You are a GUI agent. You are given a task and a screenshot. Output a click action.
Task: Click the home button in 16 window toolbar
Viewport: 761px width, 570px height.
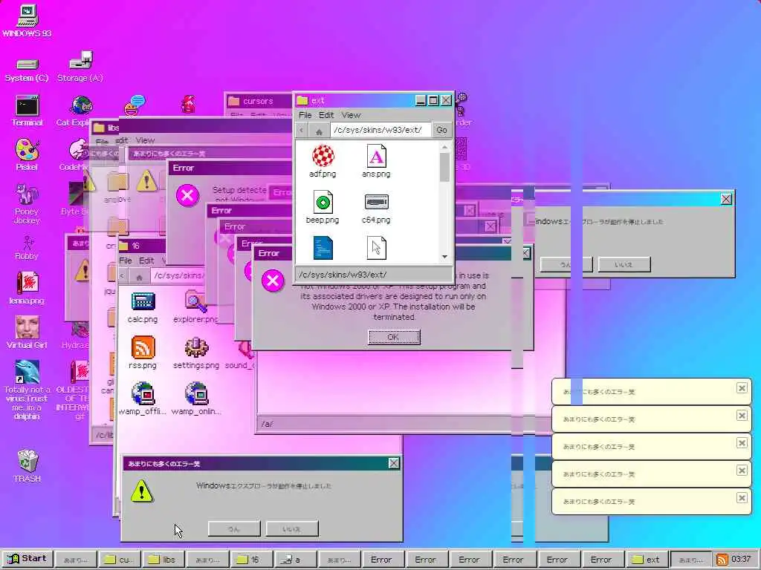tap(139, 277)
